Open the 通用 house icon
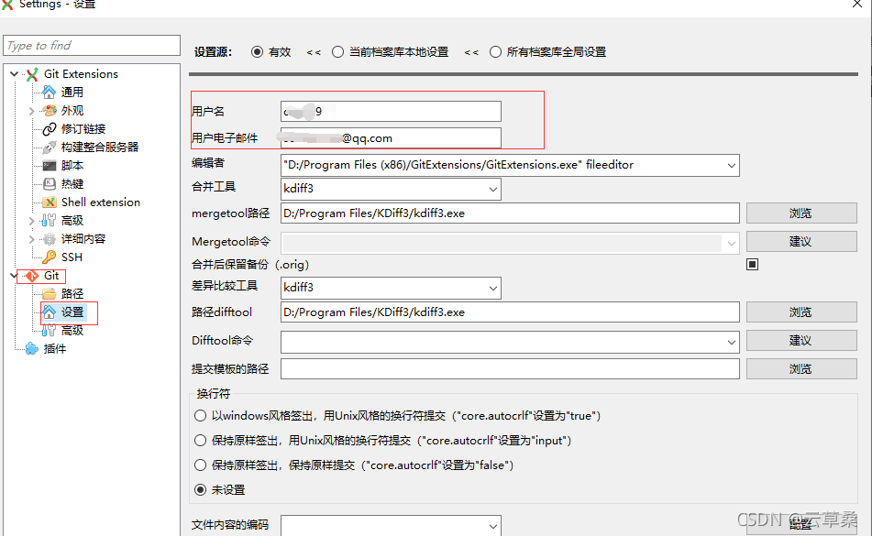Screen dimensions: 872x536 (49, 92)
